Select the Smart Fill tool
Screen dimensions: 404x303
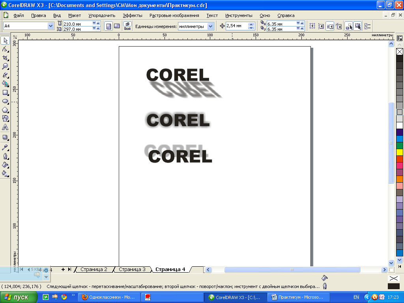(x=5, y=84)
